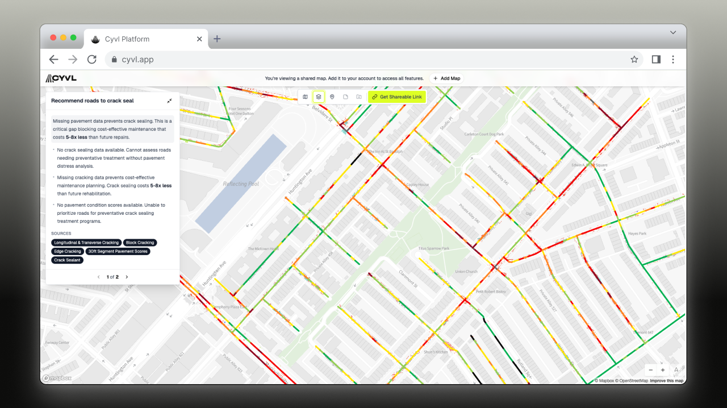Click the Get Shareable Link button
This screenshot has width=727, height=408.
396,97
